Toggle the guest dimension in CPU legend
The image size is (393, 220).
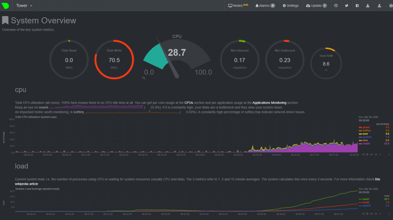(x=365, y=127)
